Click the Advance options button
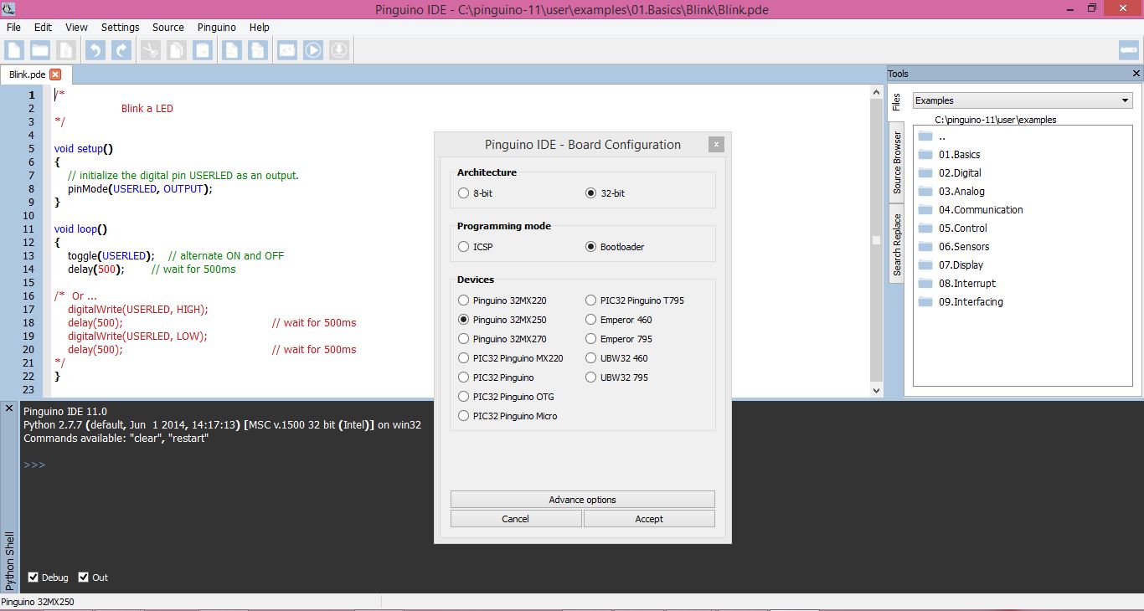Image resolution: width=1144 pixels, height=611 pixels. 582,500
